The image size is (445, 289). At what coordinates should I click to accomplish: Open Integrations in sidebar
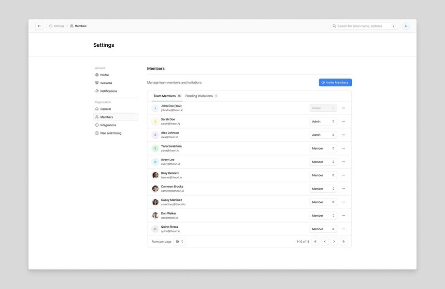pyautogui.click(x=116, y=125)
